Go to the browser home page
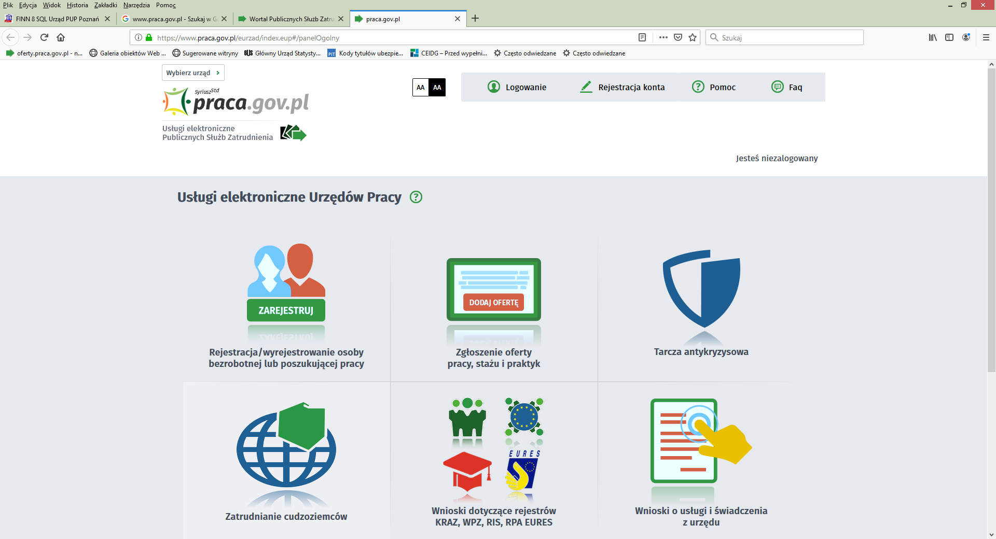 click(61, 37)
